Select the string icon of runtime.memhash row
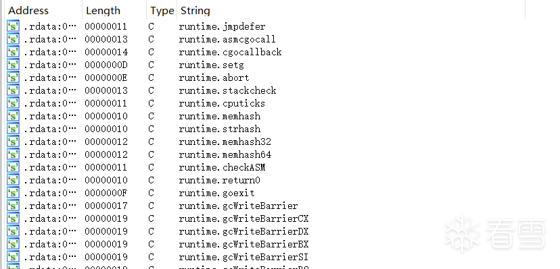The height and width of the screenshot is (269, 560). point(14,116)
